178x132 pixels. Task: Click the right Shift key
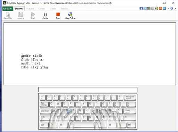(128, 118)
